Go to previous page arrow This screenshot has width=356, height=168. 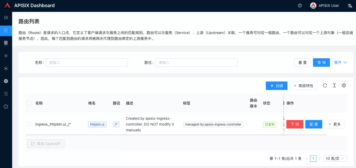[307, 158]
